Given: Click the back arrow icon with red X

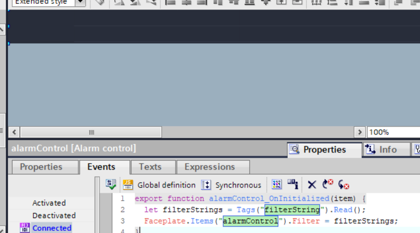Looking at the screenshot, I should click(327, 184).
